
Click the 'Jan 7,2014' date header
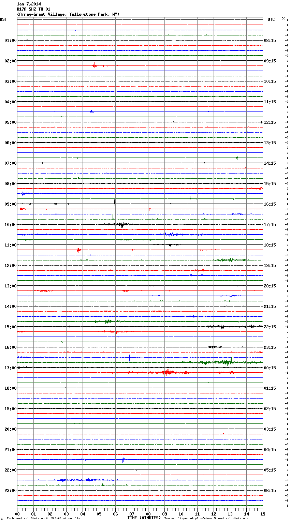pos(29,4)
